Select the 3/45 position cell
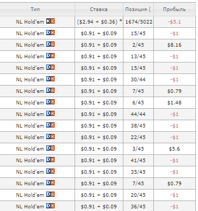This screenshot has width=198, height=211. click(x=139, y=149)
